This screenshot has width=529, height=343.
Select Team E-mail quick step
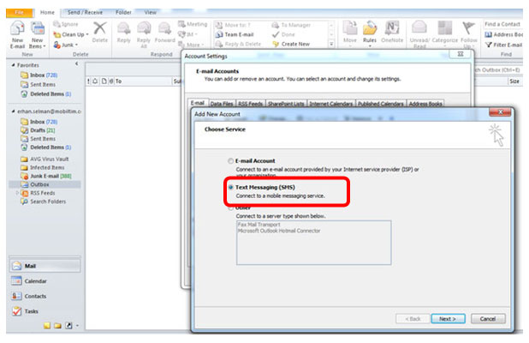tap(235, 34)
